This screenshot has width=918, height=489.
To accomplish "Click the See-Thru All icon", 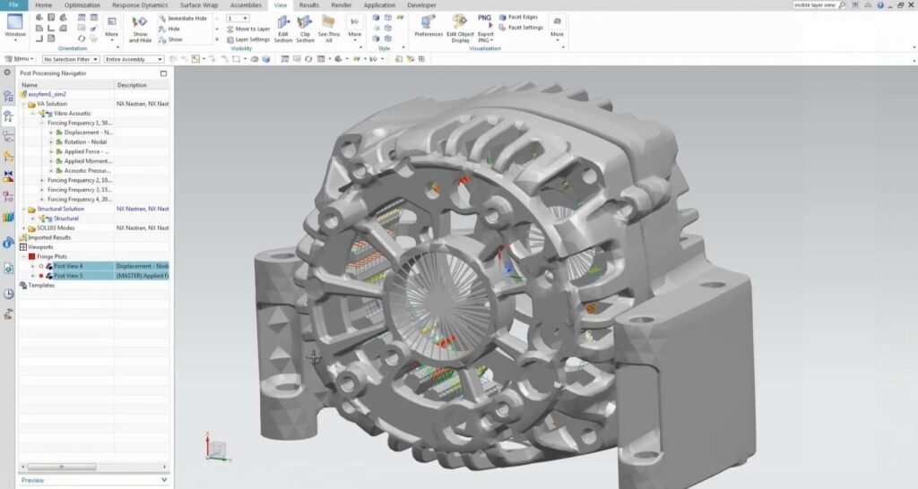I will 328,28.
